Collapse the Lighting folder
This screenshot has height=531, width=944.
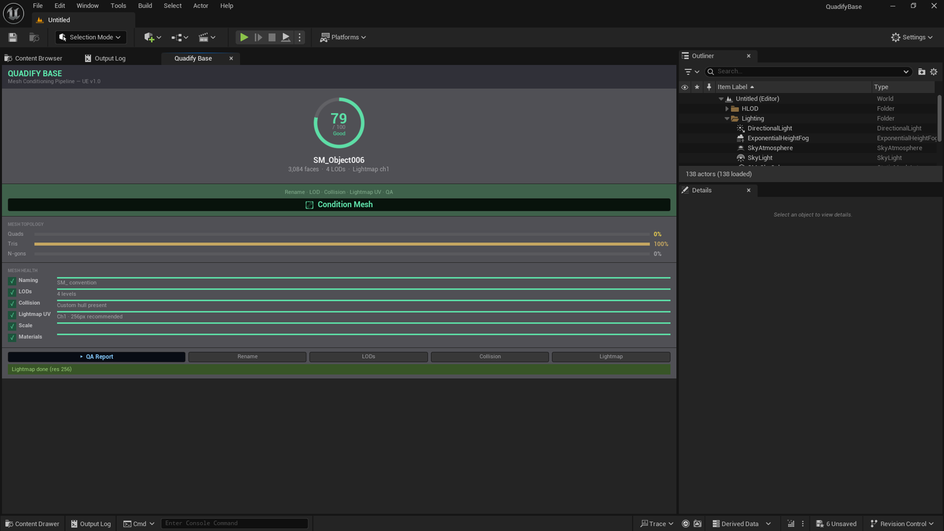pos(727,118)
